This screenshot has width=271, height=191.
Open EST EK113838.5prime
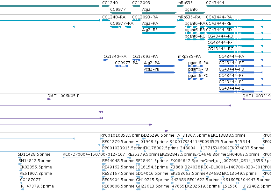(x=228, y=135)
